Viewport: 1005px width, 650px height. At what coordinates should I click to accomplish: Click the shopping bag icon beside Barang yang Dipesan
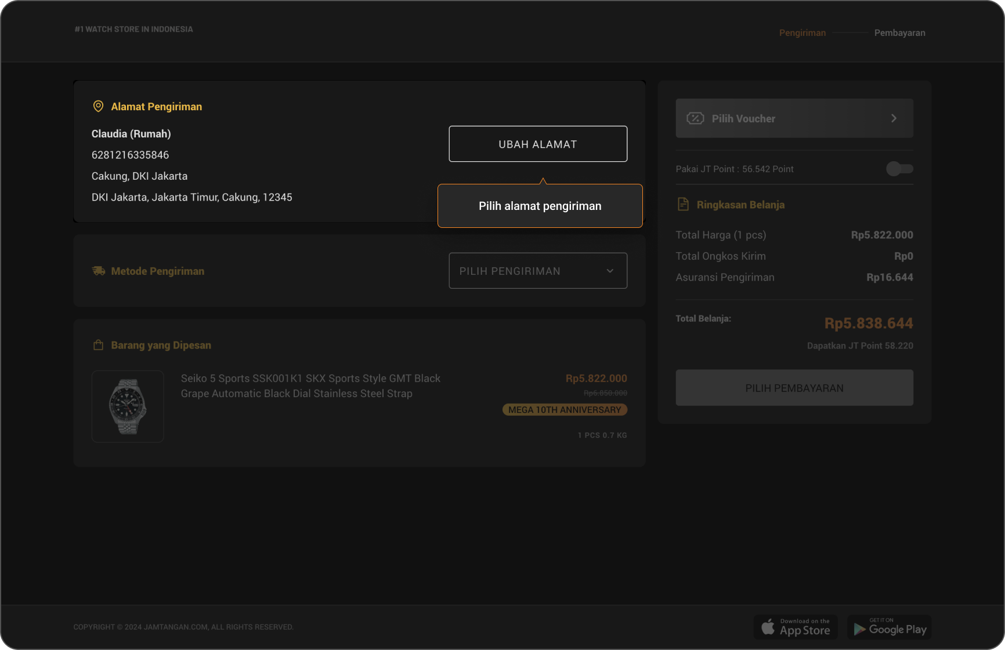98,345
